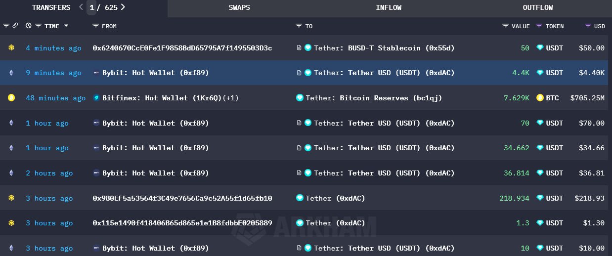
Task: Click the BTC token coin icon
Action: pos(540,98)
